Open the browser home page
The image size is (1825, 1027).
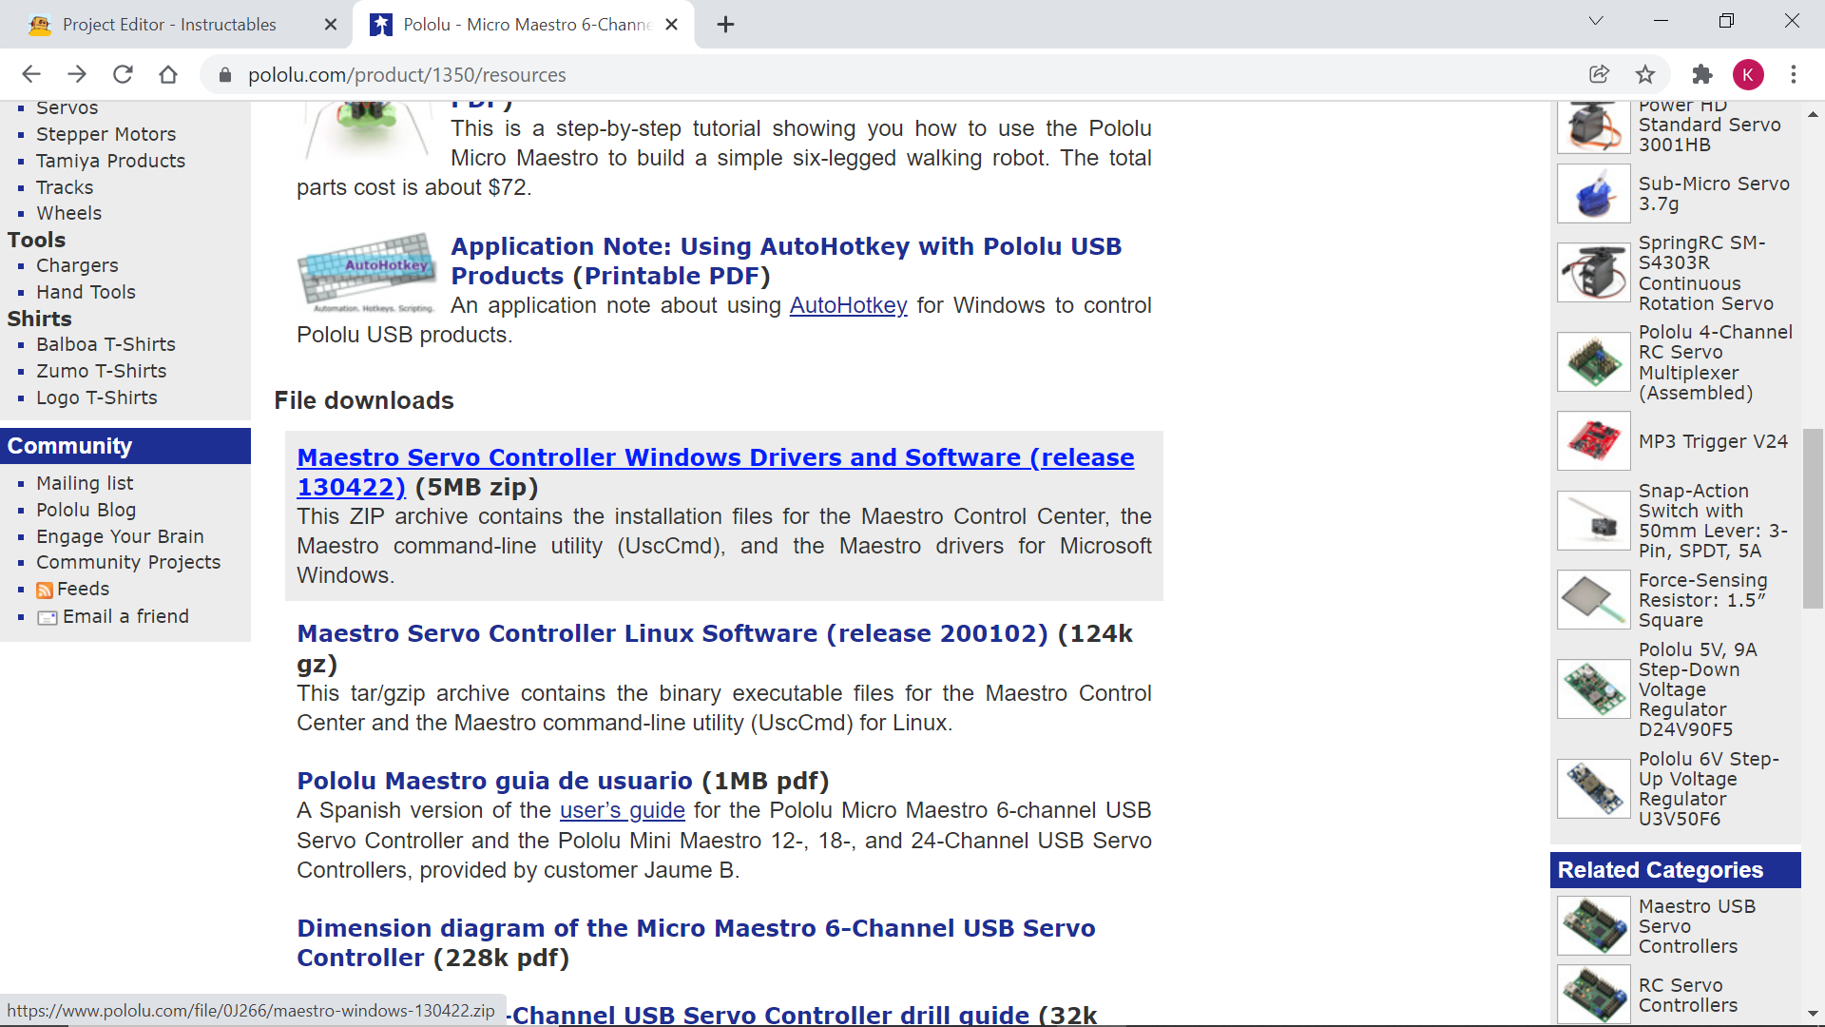168,74
